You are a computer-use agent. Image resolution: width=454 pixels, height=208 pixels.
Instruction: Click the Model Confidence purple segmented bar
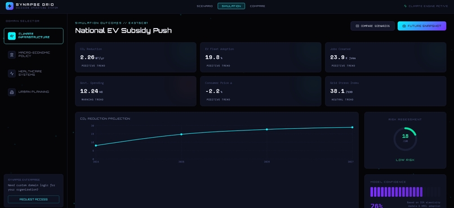tap(405, 192)
